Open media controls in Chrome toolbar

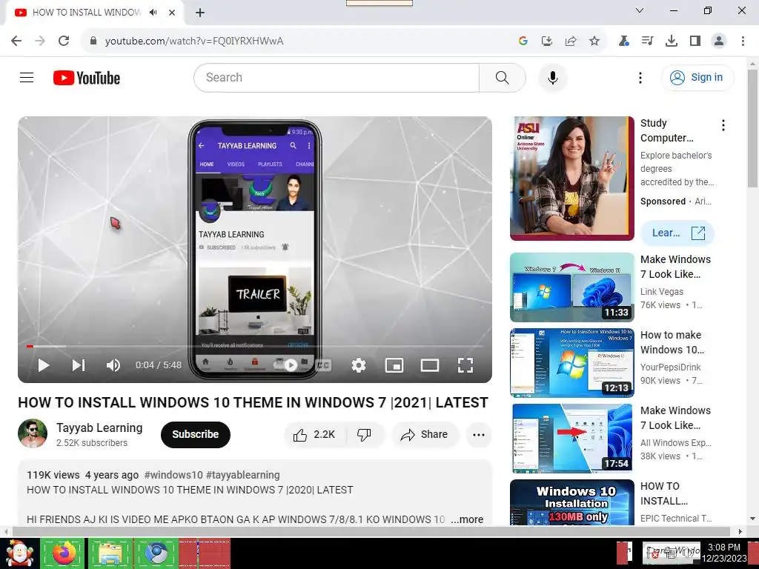(x=647, y=41)
